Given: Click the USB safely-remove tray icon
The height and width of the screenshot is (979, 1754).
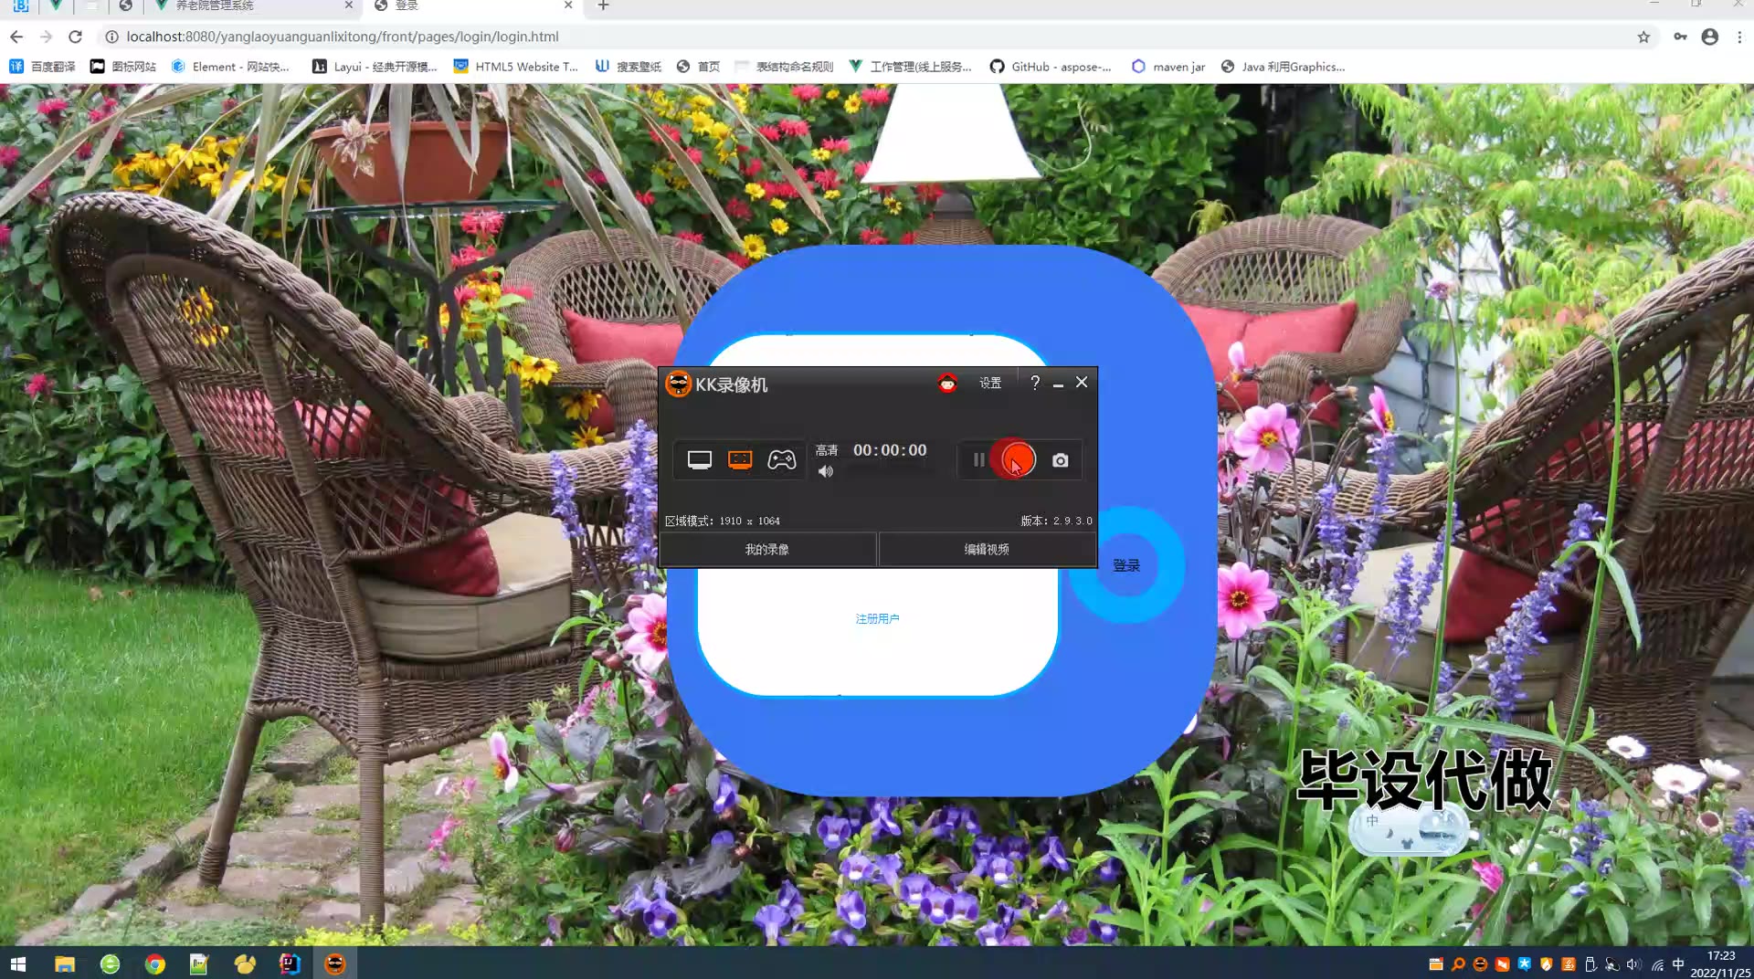Looking at the screenshot, I should point(1590,964).
